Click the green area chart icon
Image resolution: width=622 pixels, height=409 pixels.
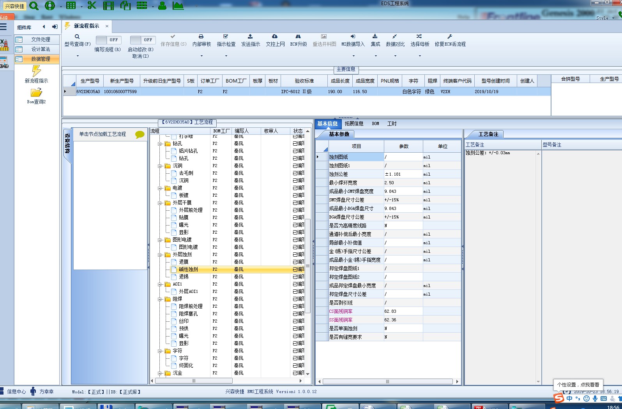tap(178, 5)
